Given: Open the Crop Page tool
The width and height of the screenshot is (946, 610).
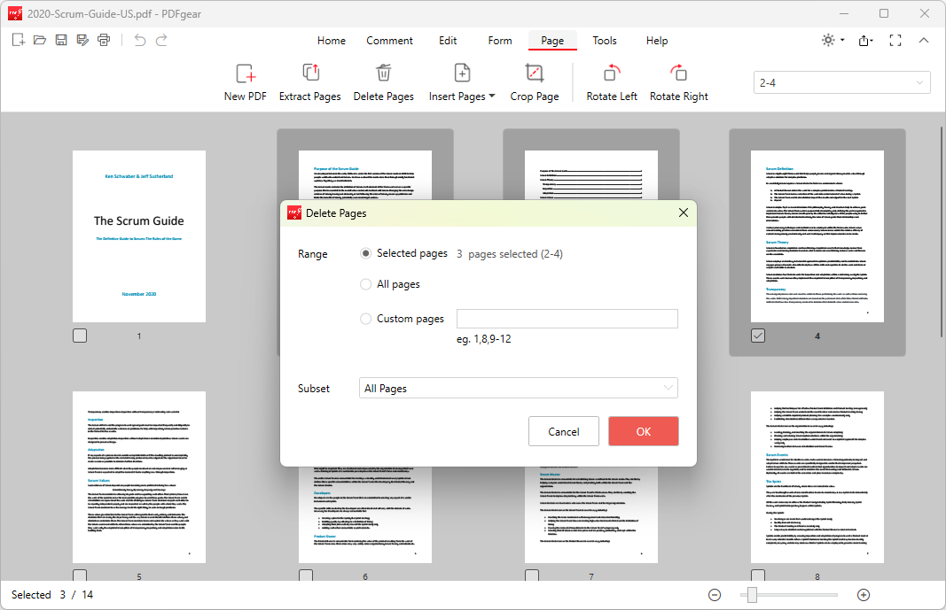Looking at the screenshot, I should pyautogui.click(x=534, y=82).
